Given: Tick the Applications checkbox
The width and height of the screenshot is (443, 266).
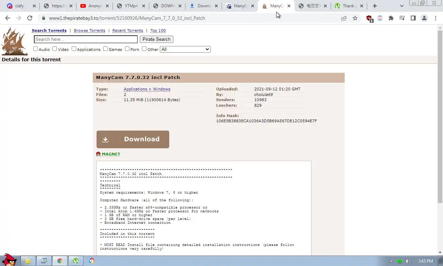Looking at the screenshot, I should coord(74,49).
